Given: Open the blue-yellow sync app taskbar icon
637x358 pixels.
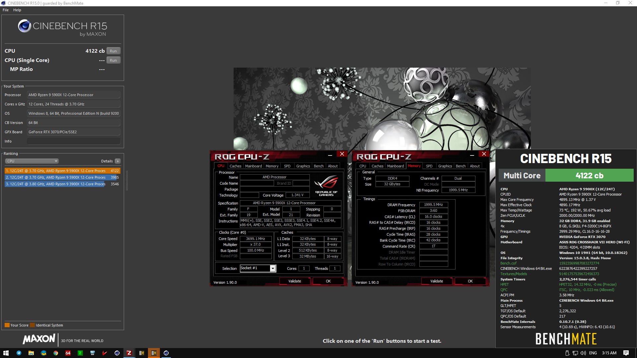Looking at the screenshot, I should point(43,353).
